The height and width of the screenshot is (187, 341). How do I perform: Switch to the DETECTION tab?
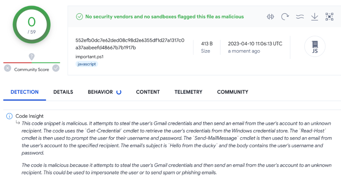(25, 92)
